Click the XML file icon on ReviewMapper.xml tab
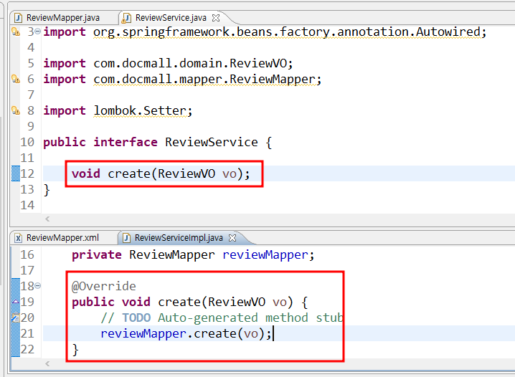The image size is (515, 377). 19,238
